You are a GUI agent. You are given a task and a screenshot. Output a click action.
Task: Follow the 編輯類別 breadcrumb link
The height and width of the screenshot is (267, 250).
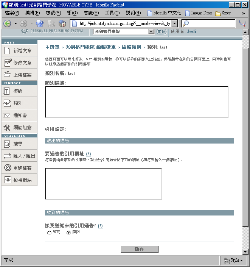(x=132, y=47)
